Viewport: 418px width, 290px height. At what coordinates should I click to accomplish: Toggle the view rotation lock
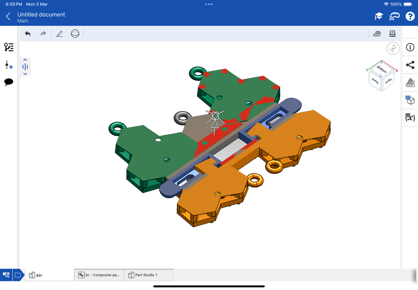tap(393, 49)
